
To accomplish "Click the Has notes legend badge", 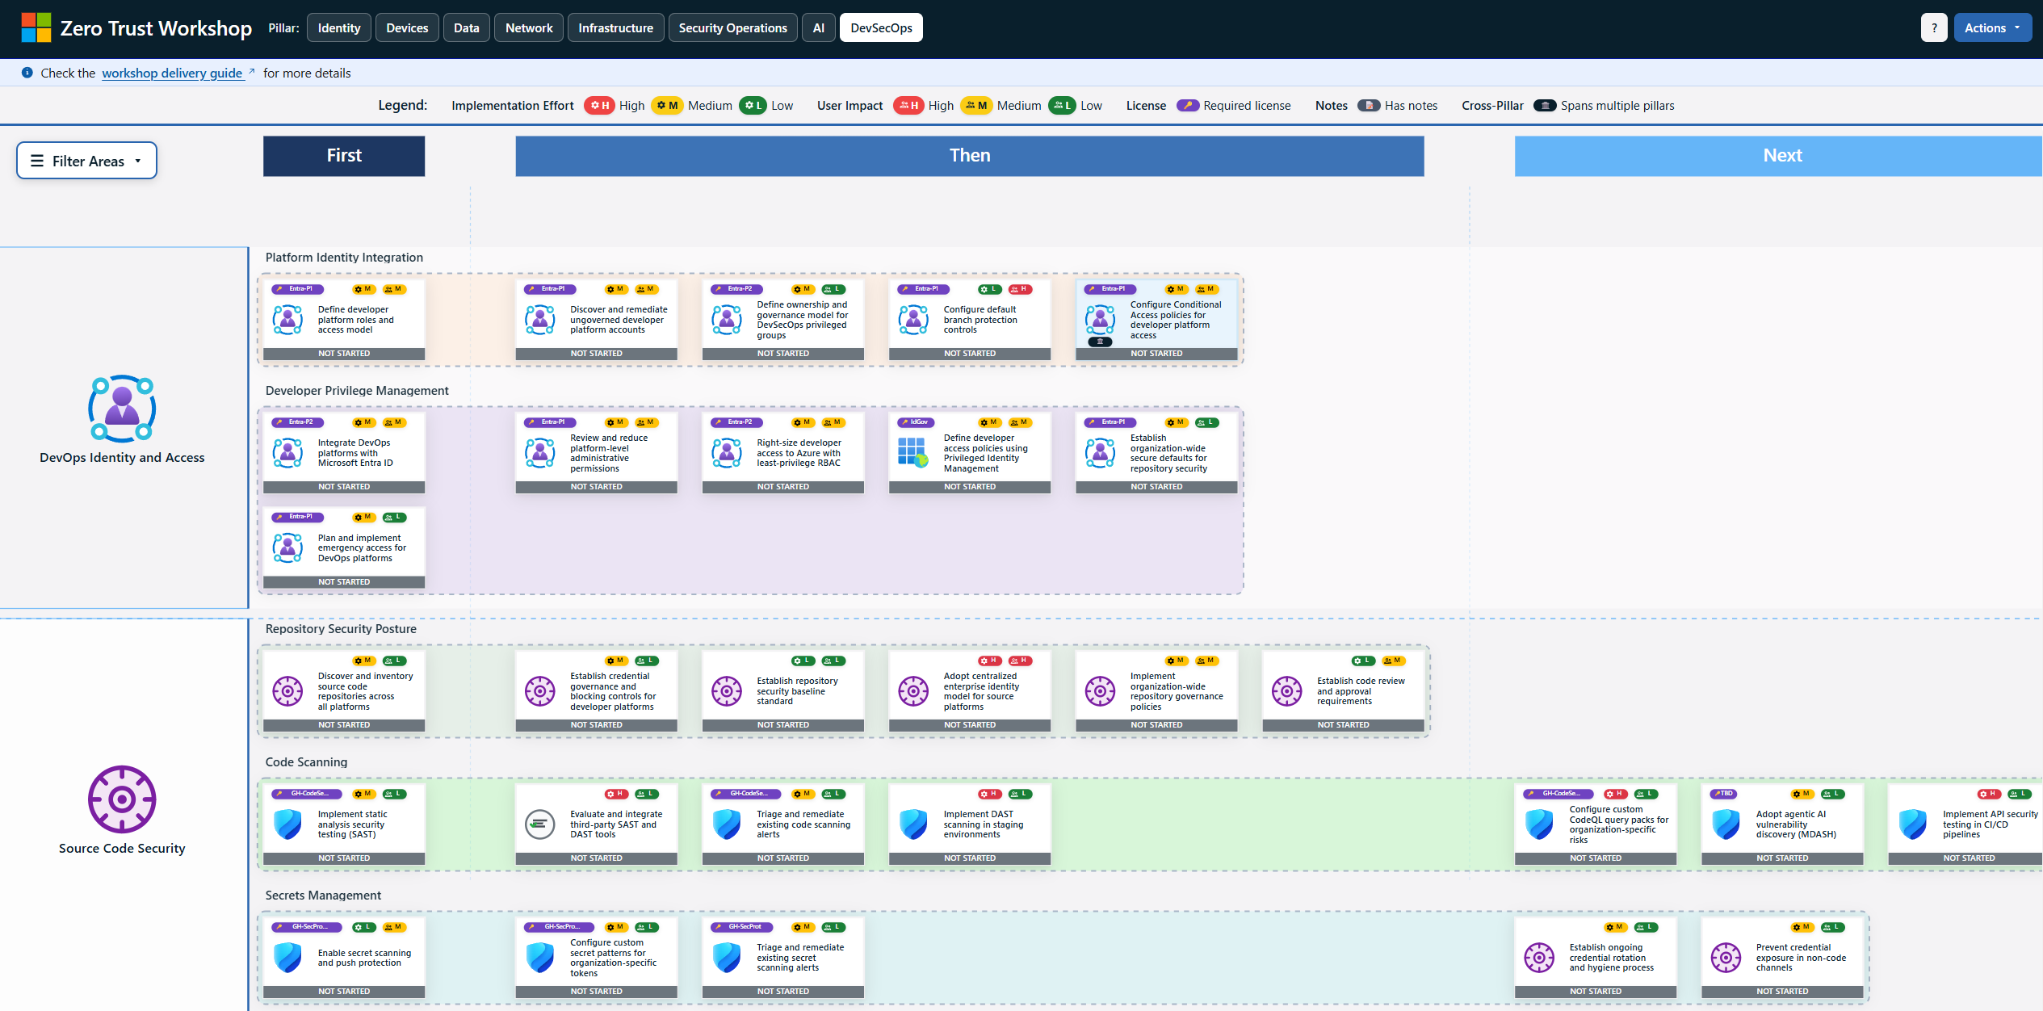I will tap(1369, 106).
